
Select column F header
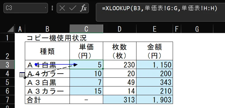click(177, 29)
